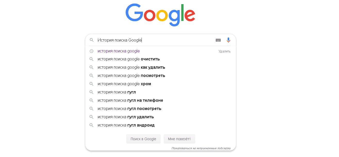Click the clock icon beside history suggestion

coord(91,51)
